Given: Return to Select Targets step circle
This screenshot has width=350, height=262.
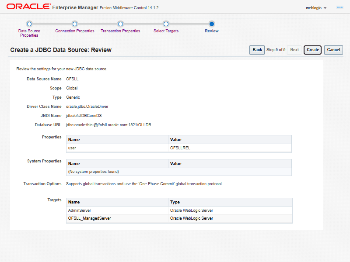Looking at the screenshot, I should [x=166, y=24].
